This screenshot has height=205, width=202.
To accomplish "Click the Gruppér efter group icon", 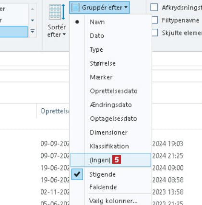I will tap(75, 8).
